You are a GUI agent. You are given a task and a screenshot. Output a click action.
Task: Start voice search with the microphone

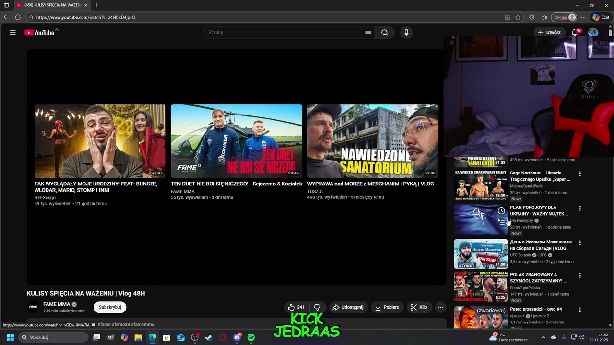pos(406,33)
